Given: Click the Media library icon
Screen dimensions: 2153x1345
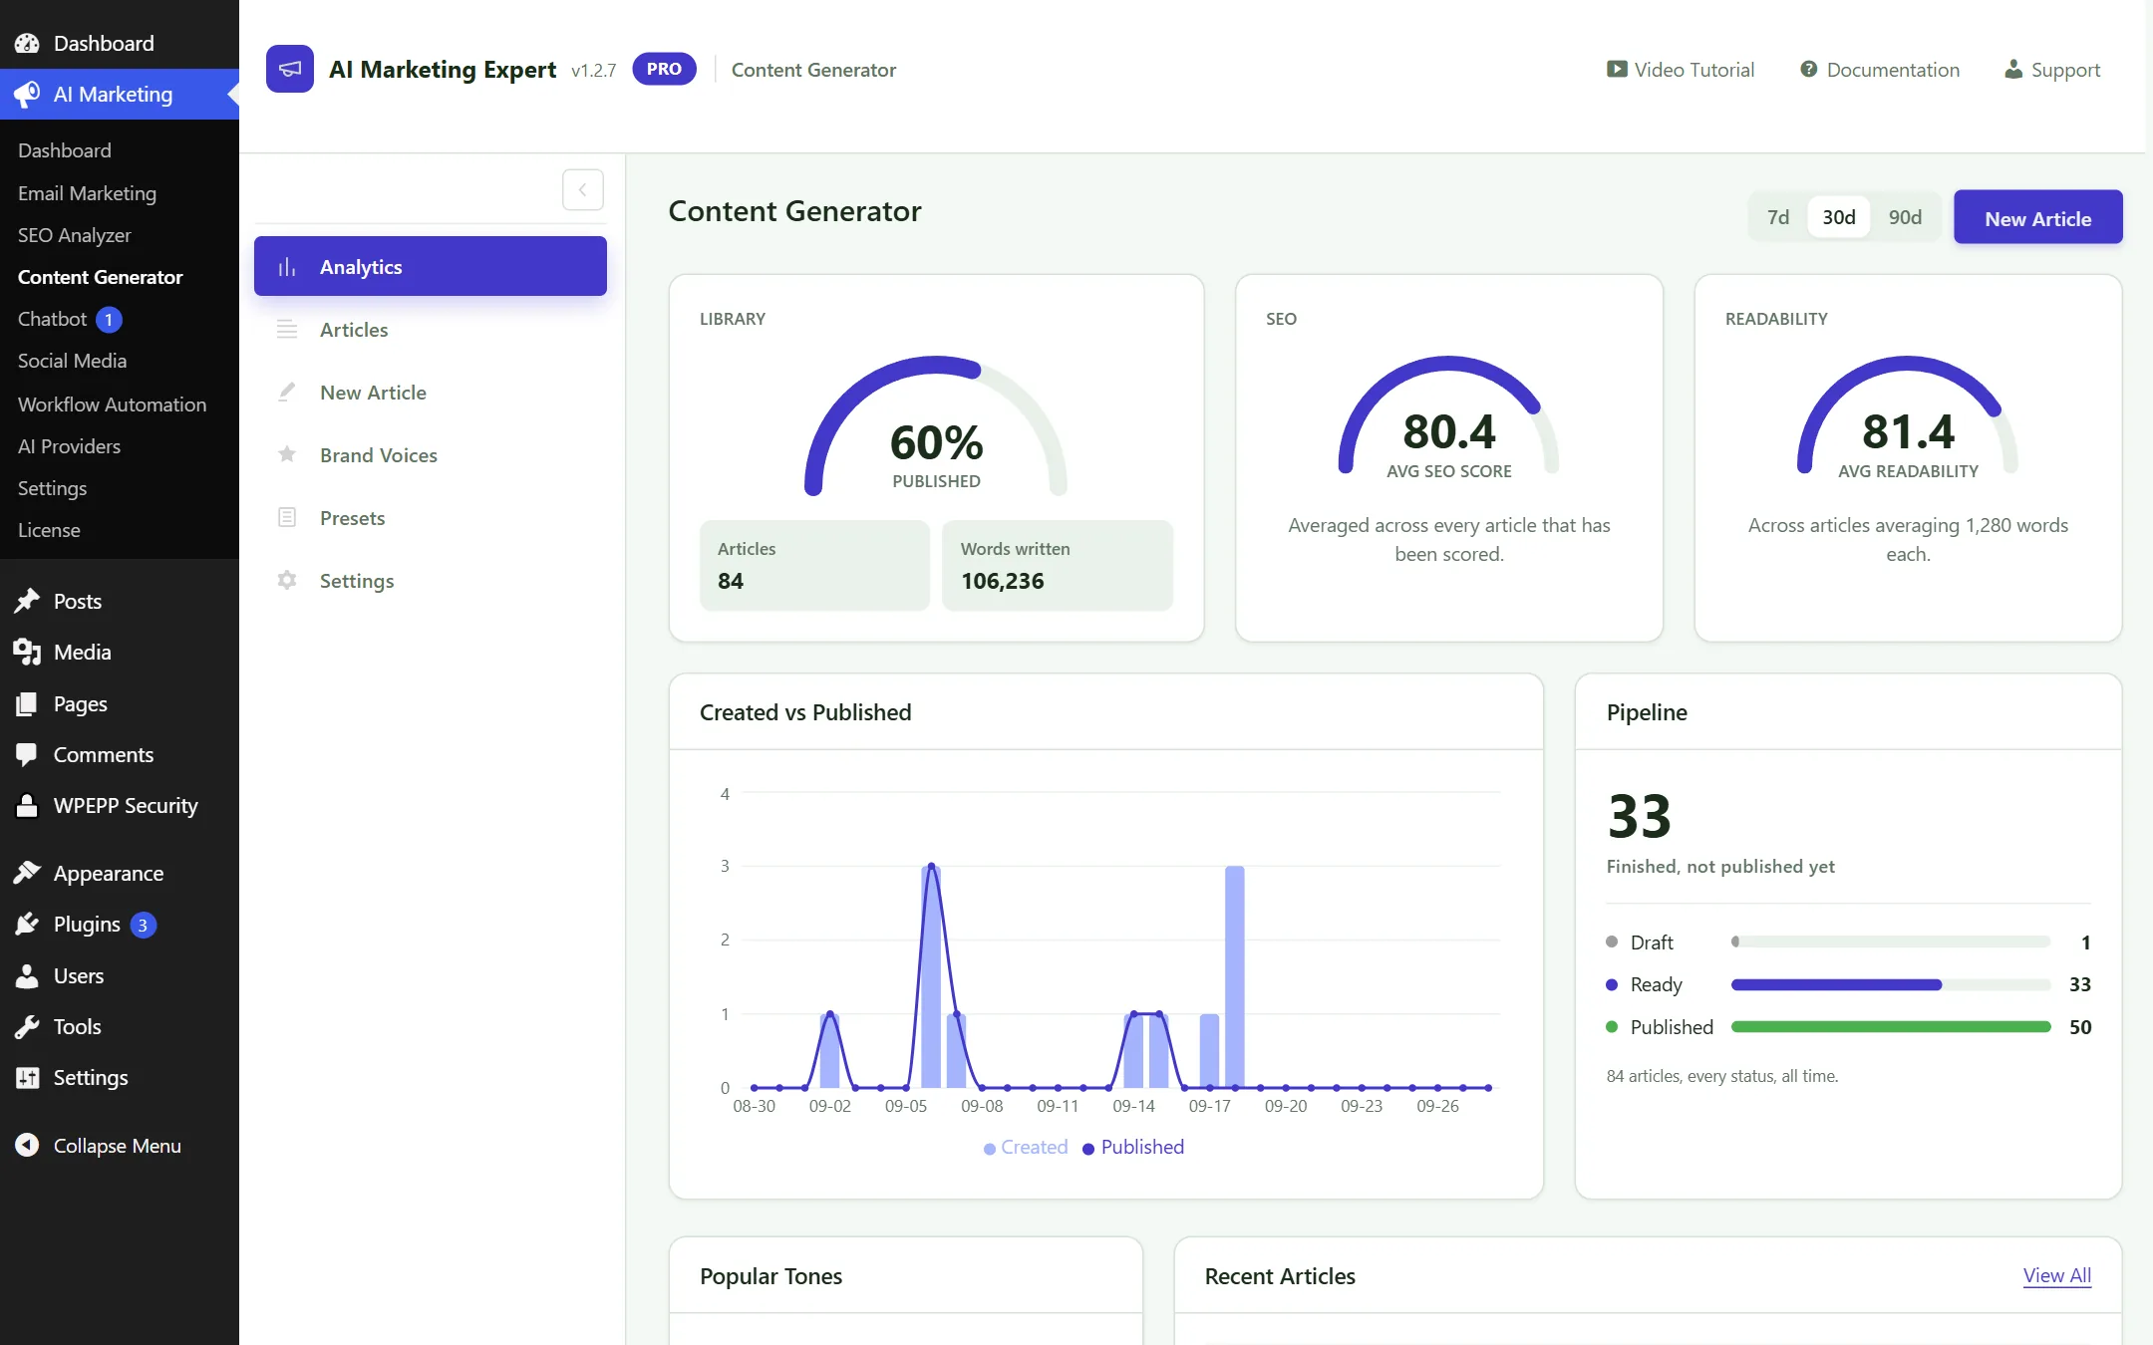Looking at the screenshot, I should click(x=27, y=652).
